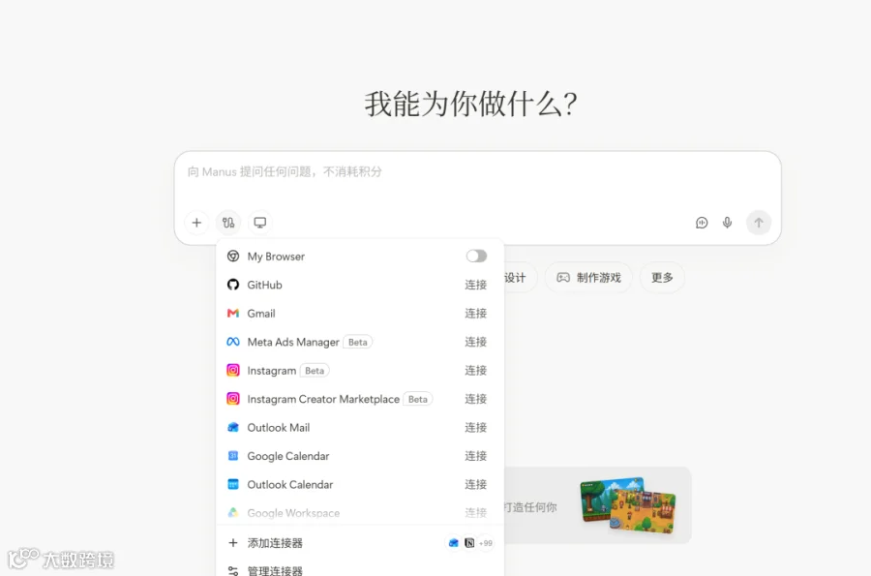Choose the 添加连接器 menu entry
The image size is (871, 576).
point(360,543)
